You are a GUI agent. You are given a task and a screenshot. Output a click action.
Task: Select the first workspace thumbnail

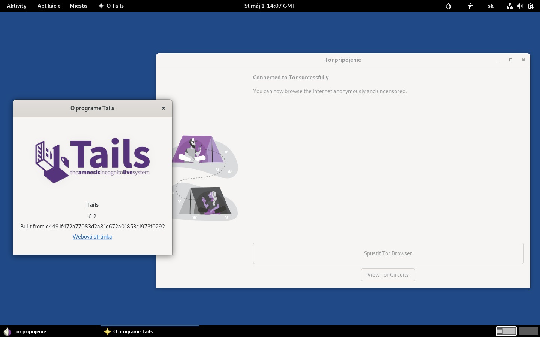click(x=506, y=331)
